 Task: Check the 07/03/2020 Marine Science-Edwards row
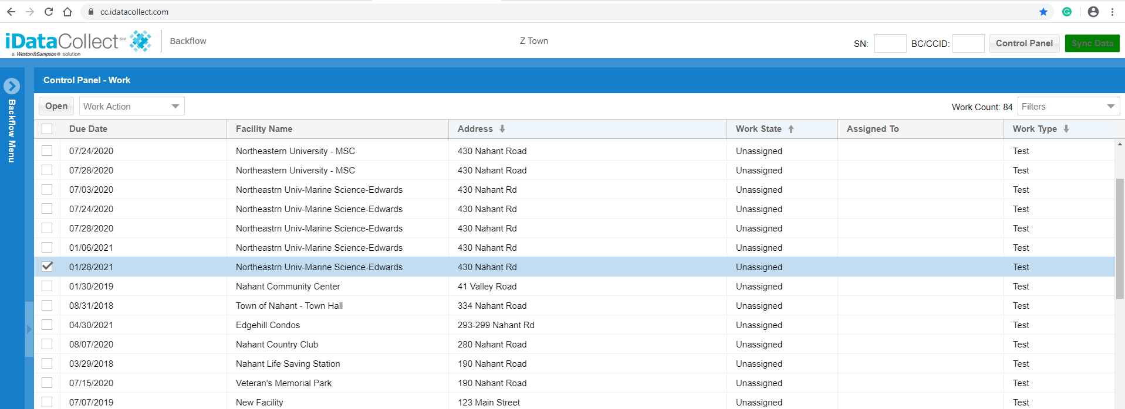coord(47,189)
